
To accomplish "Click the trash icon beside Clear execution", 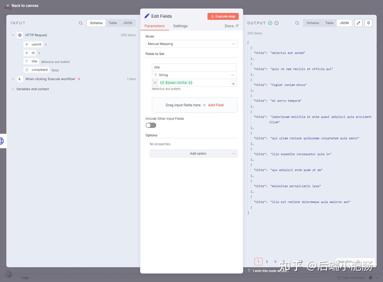I will pos(339,278).
